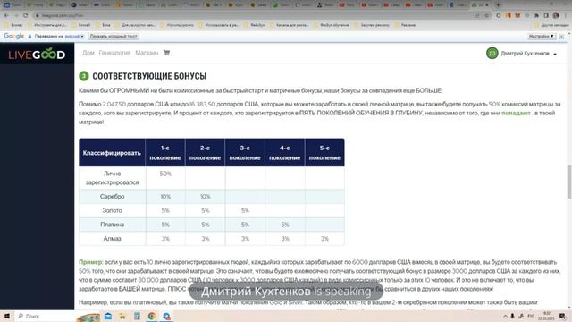Screen dimensions: 572x322
Task: Open the Chrome three-dot menu
Action: tap(566, 16)
